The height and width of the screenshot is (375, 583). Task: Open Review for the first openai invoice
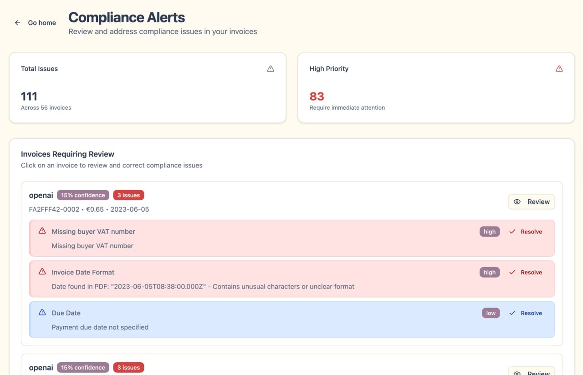pyautogui.click(x=532, y=202)
